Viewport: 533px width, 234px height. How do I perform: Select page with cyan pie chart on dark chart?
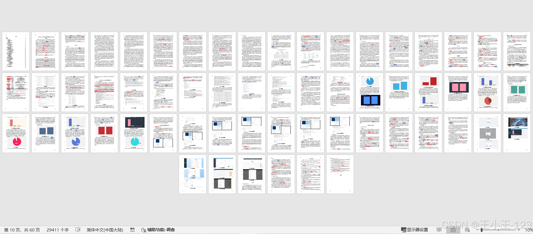point(134,133)
